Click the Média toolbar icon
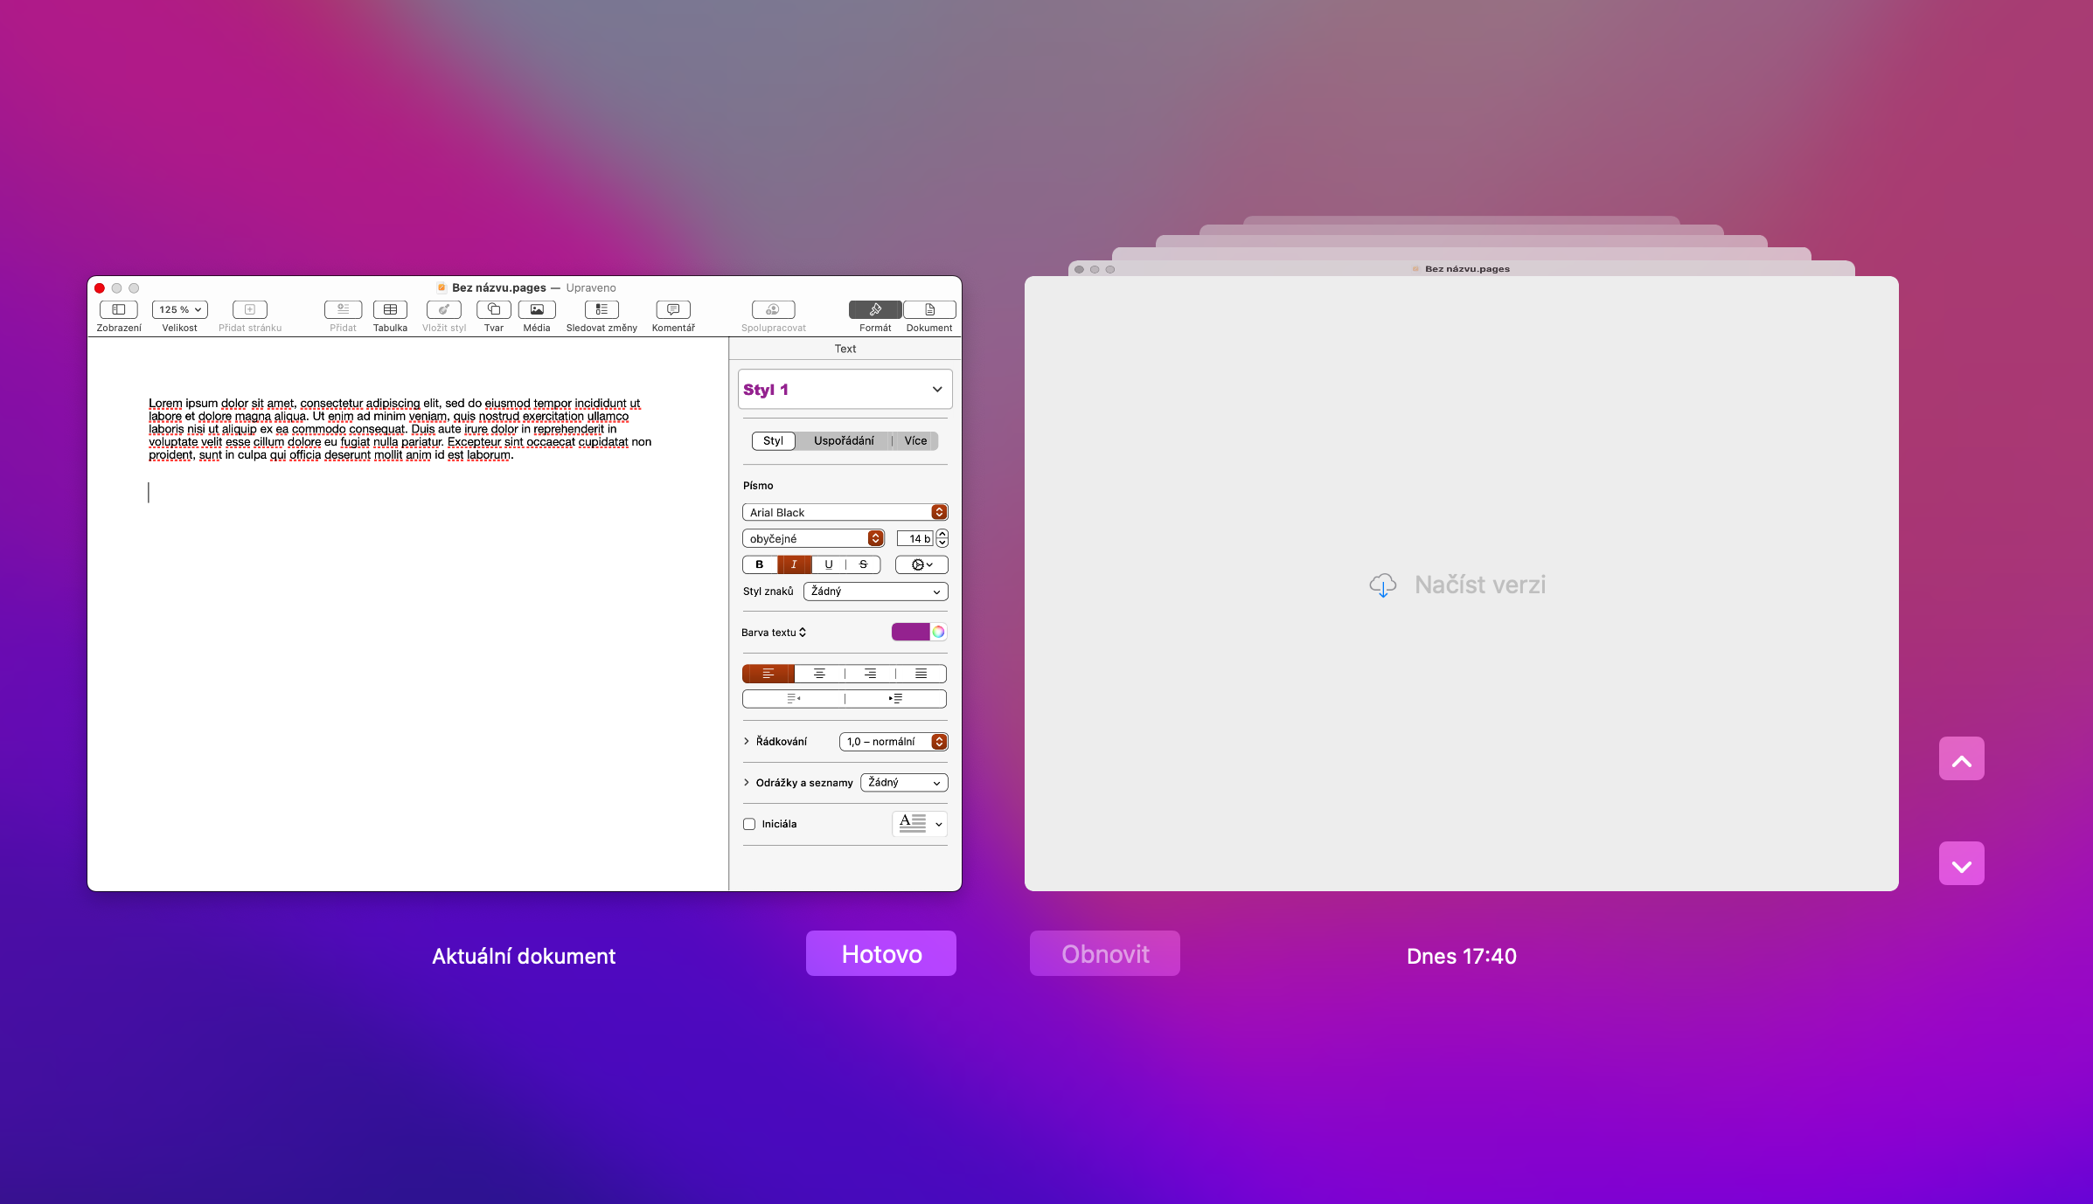 click(x=536, y=309)
